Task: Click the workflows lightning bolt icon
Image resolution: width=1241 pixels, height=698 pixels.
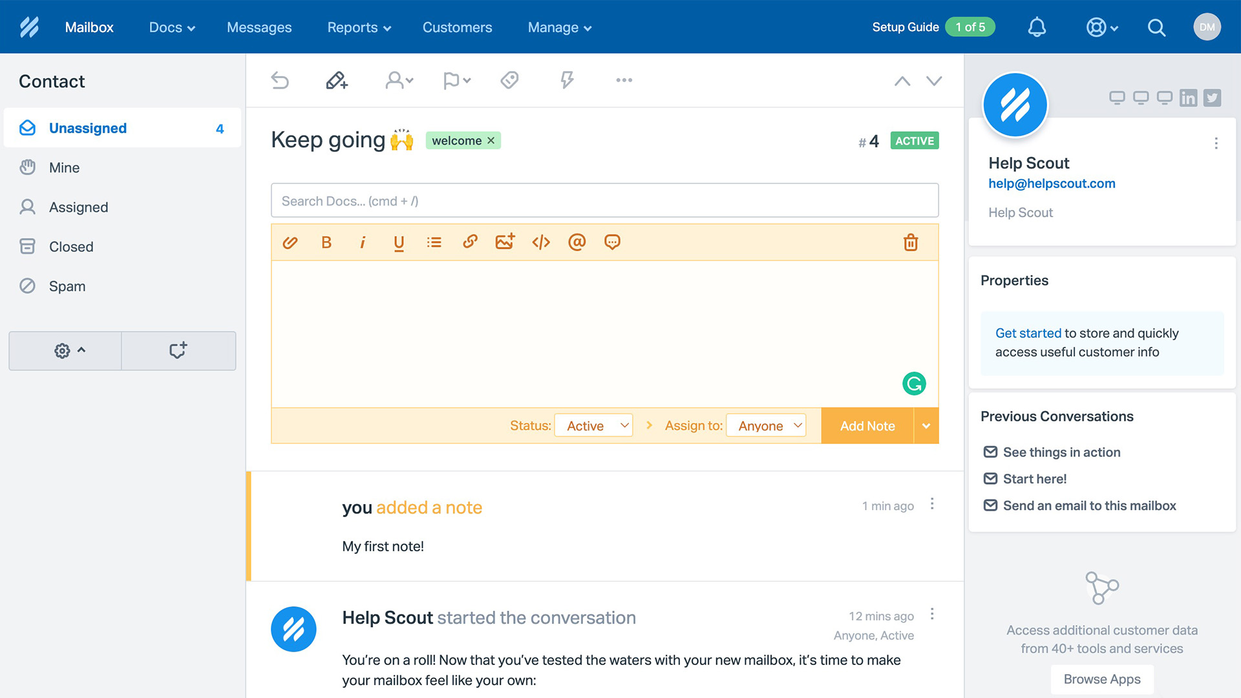Action: pyautogui.click(x=567, y=80)
